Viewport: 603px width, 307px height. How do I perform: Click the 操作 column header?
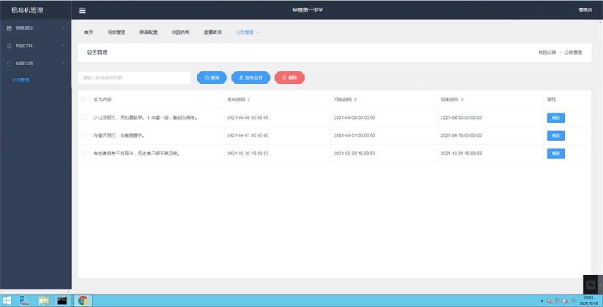[552, 99]
